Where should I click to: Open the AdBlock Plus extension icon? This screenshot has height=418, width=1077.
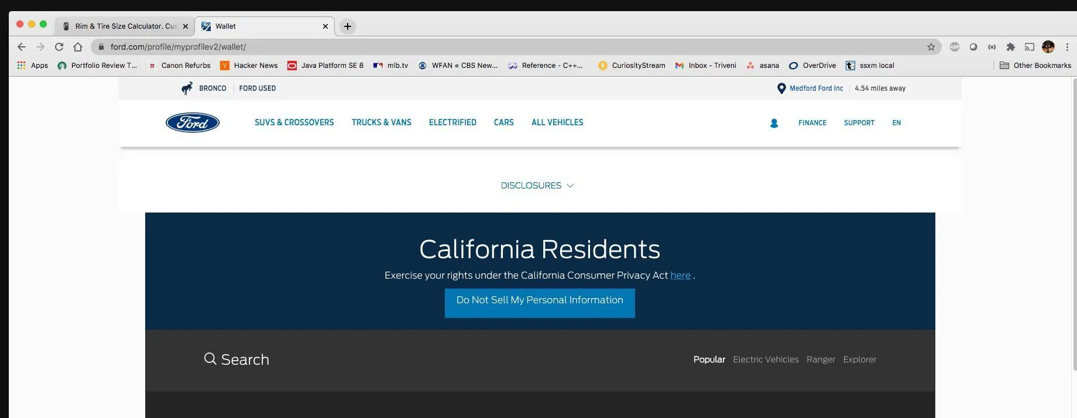pyautogui.click(x=955, y=47)
